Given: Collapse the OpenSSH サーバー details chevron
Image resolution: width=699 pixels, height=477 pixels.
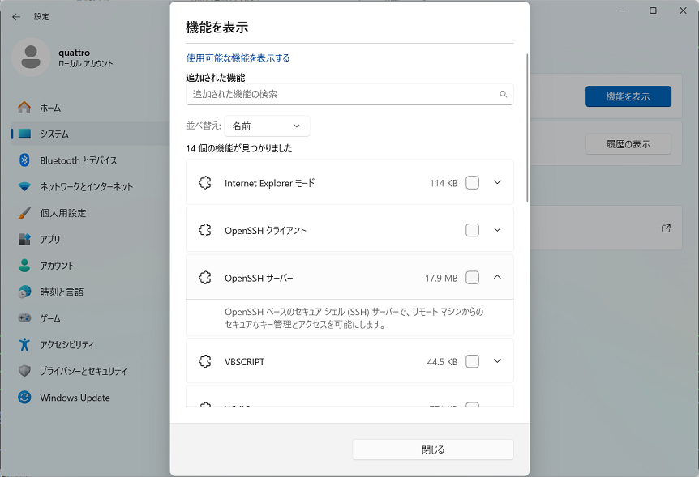Looking at the screenshot, I should point(498,278).
